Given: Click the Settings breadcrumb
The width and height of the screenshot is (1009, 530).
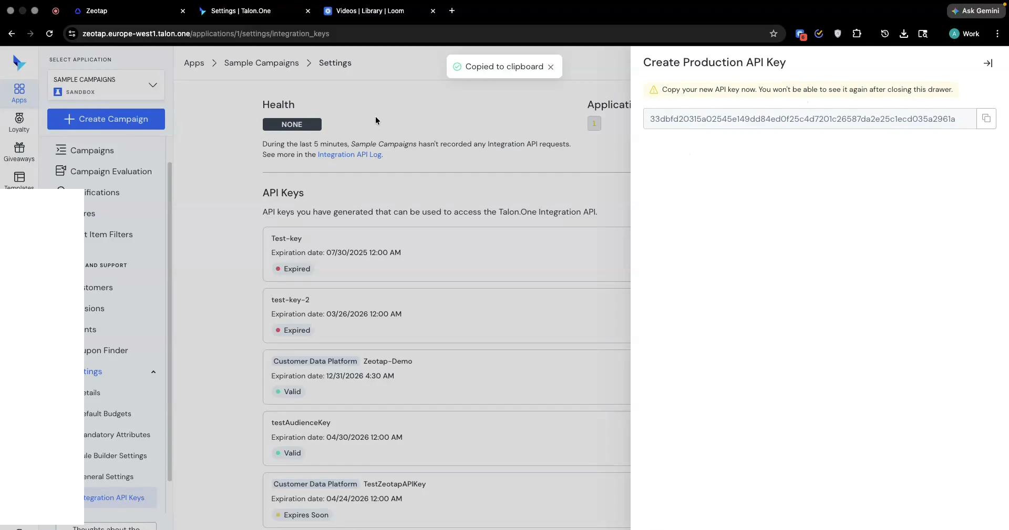Looking at the screenshot, I should coord(335,63).
